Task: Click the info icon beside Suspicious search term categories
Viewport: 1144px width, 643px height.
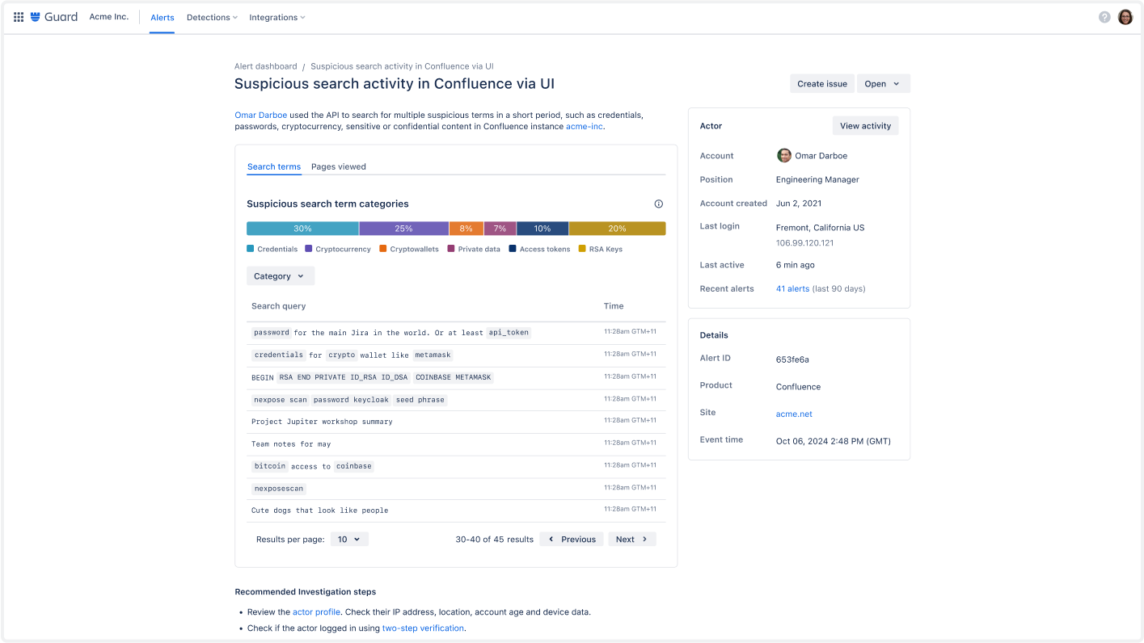Action: point(658,204)
